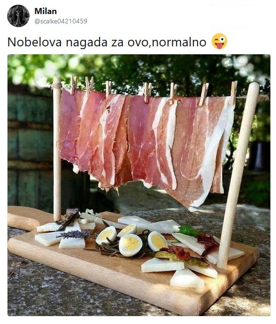Open Milan's profile avatar picture
This screenshot has height=324, width=276.
[x=18, y=16]
